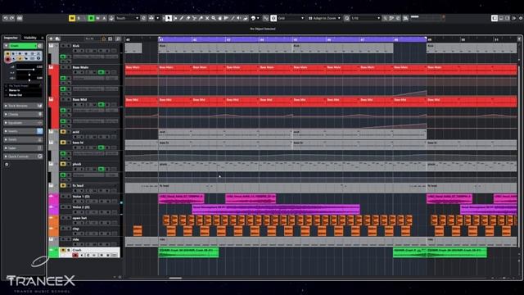Open the Touch automation mode dropdown

click(x=127, y=18)
